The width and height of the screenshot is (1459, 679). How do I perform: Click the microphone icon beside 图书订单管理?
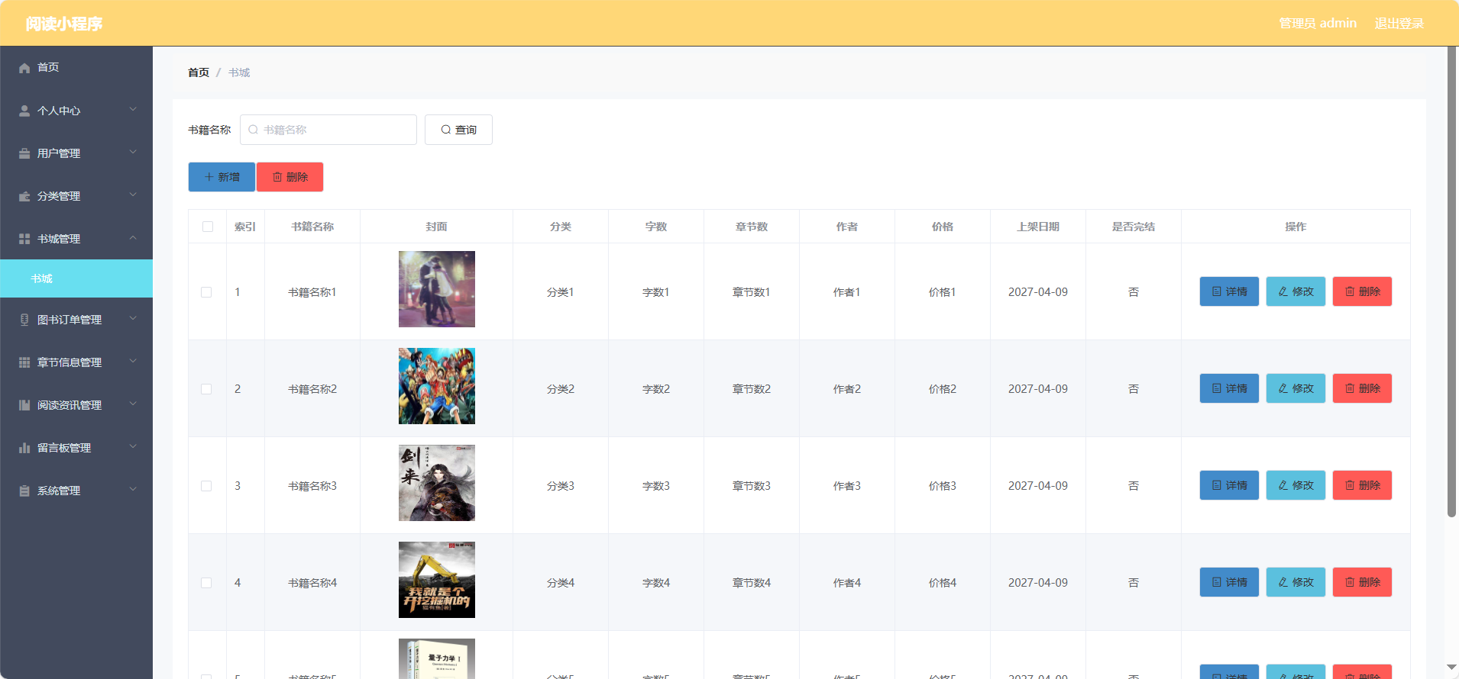[24, 320]
